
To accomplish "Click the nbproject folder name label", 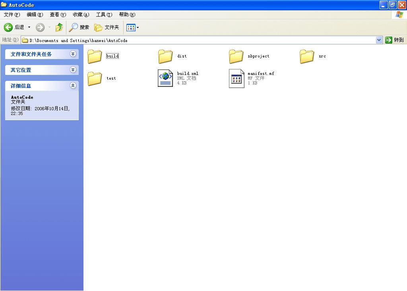I will click(x=258, y=56).
